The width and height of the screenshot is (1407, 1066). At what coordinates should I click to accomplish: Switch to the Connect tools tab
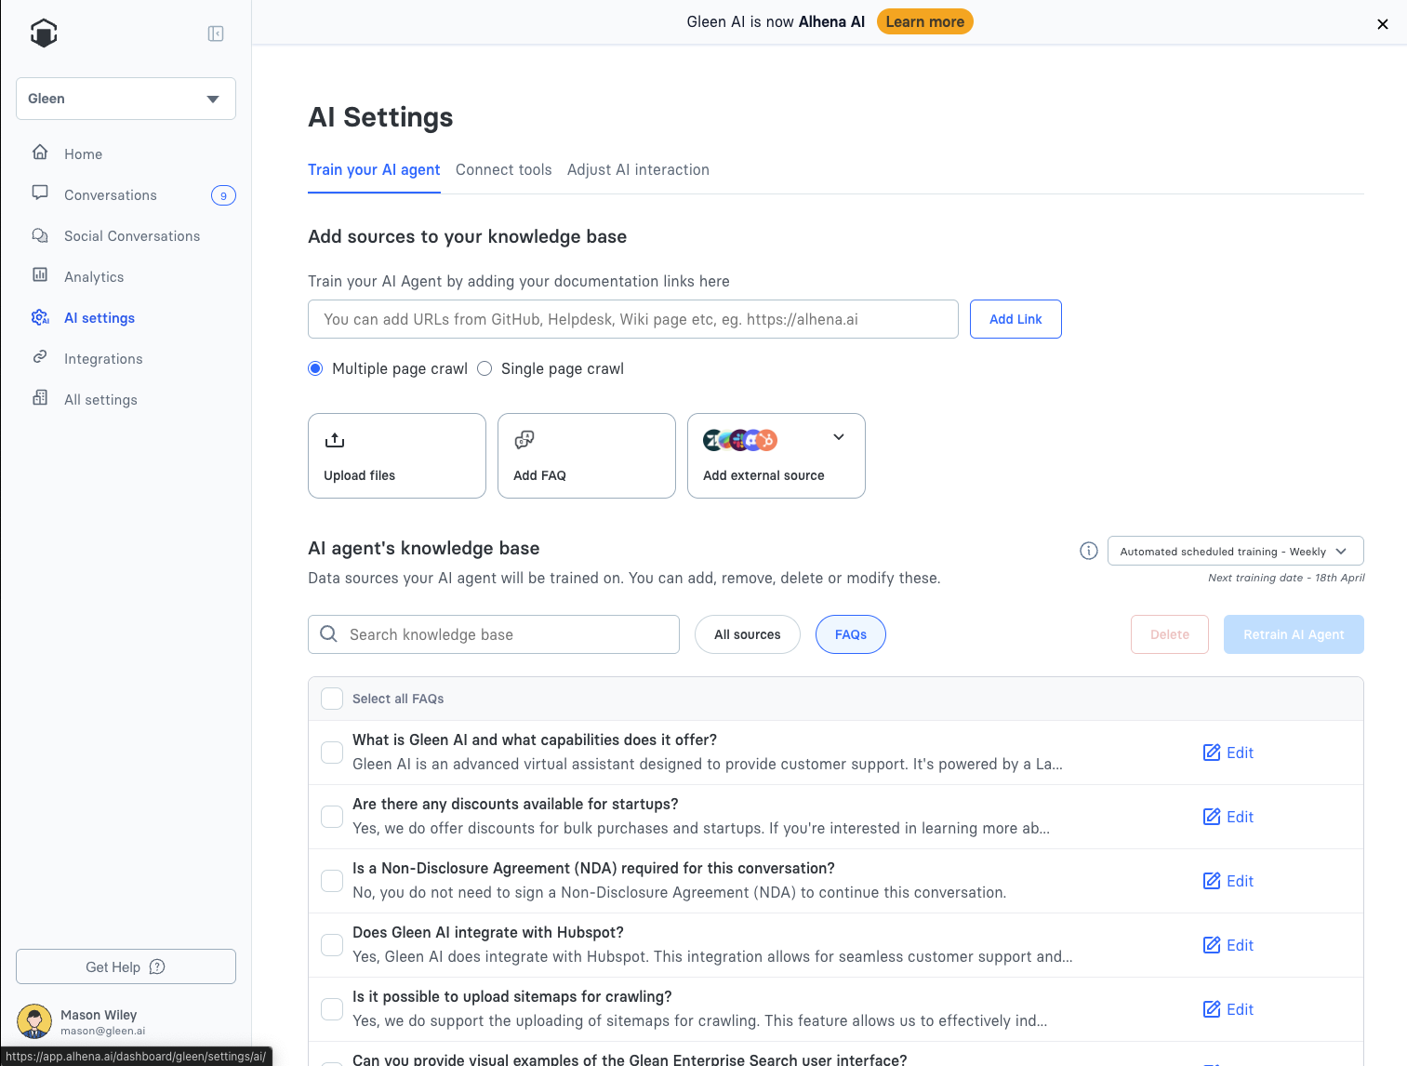pos(503,169)
